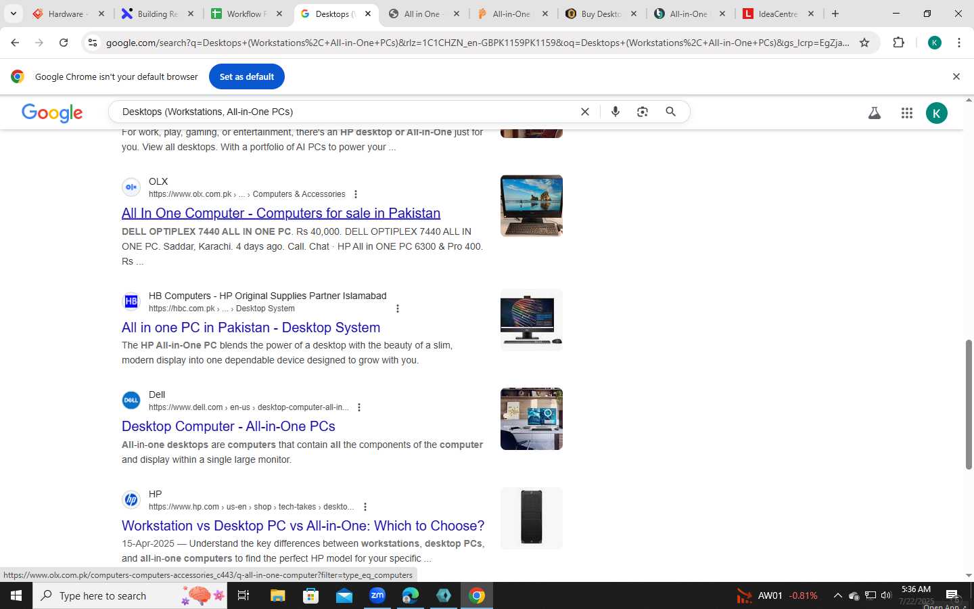
Task: Click the Chrome address bar URL
Action: 478,43
